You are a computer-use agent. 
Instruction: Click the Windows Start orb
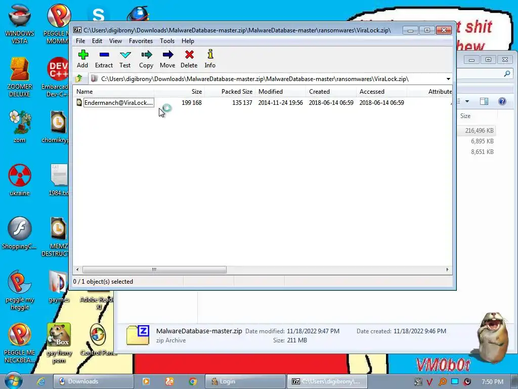click(14, 381)
